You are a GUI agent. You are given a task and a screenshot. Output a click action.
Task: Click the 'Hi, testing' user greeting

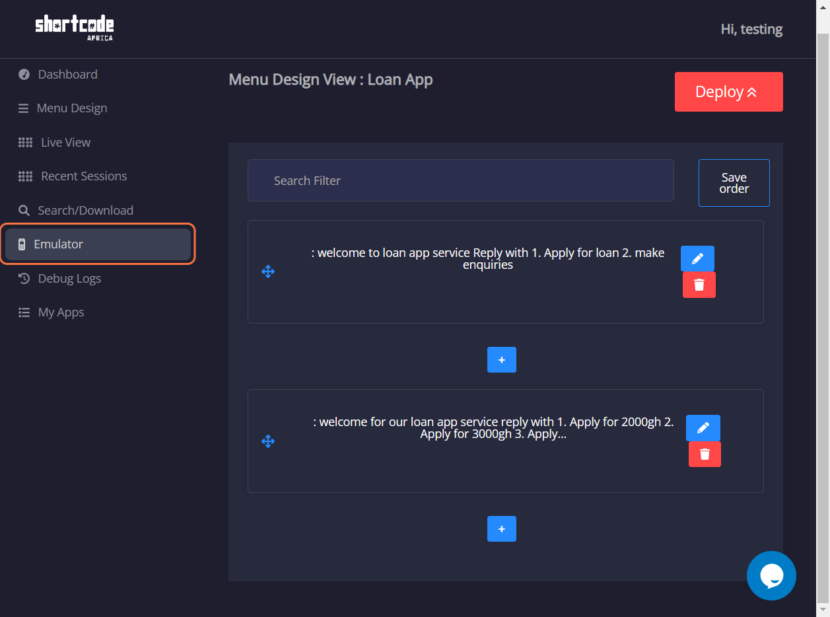coord(752,29)
